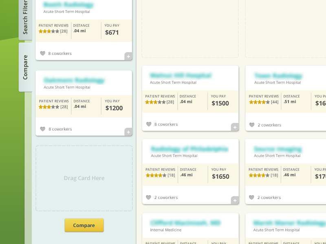The image size is (326, 244).
Task: Open the Walnut Hill Hospital card title
Action: point(181,75)
